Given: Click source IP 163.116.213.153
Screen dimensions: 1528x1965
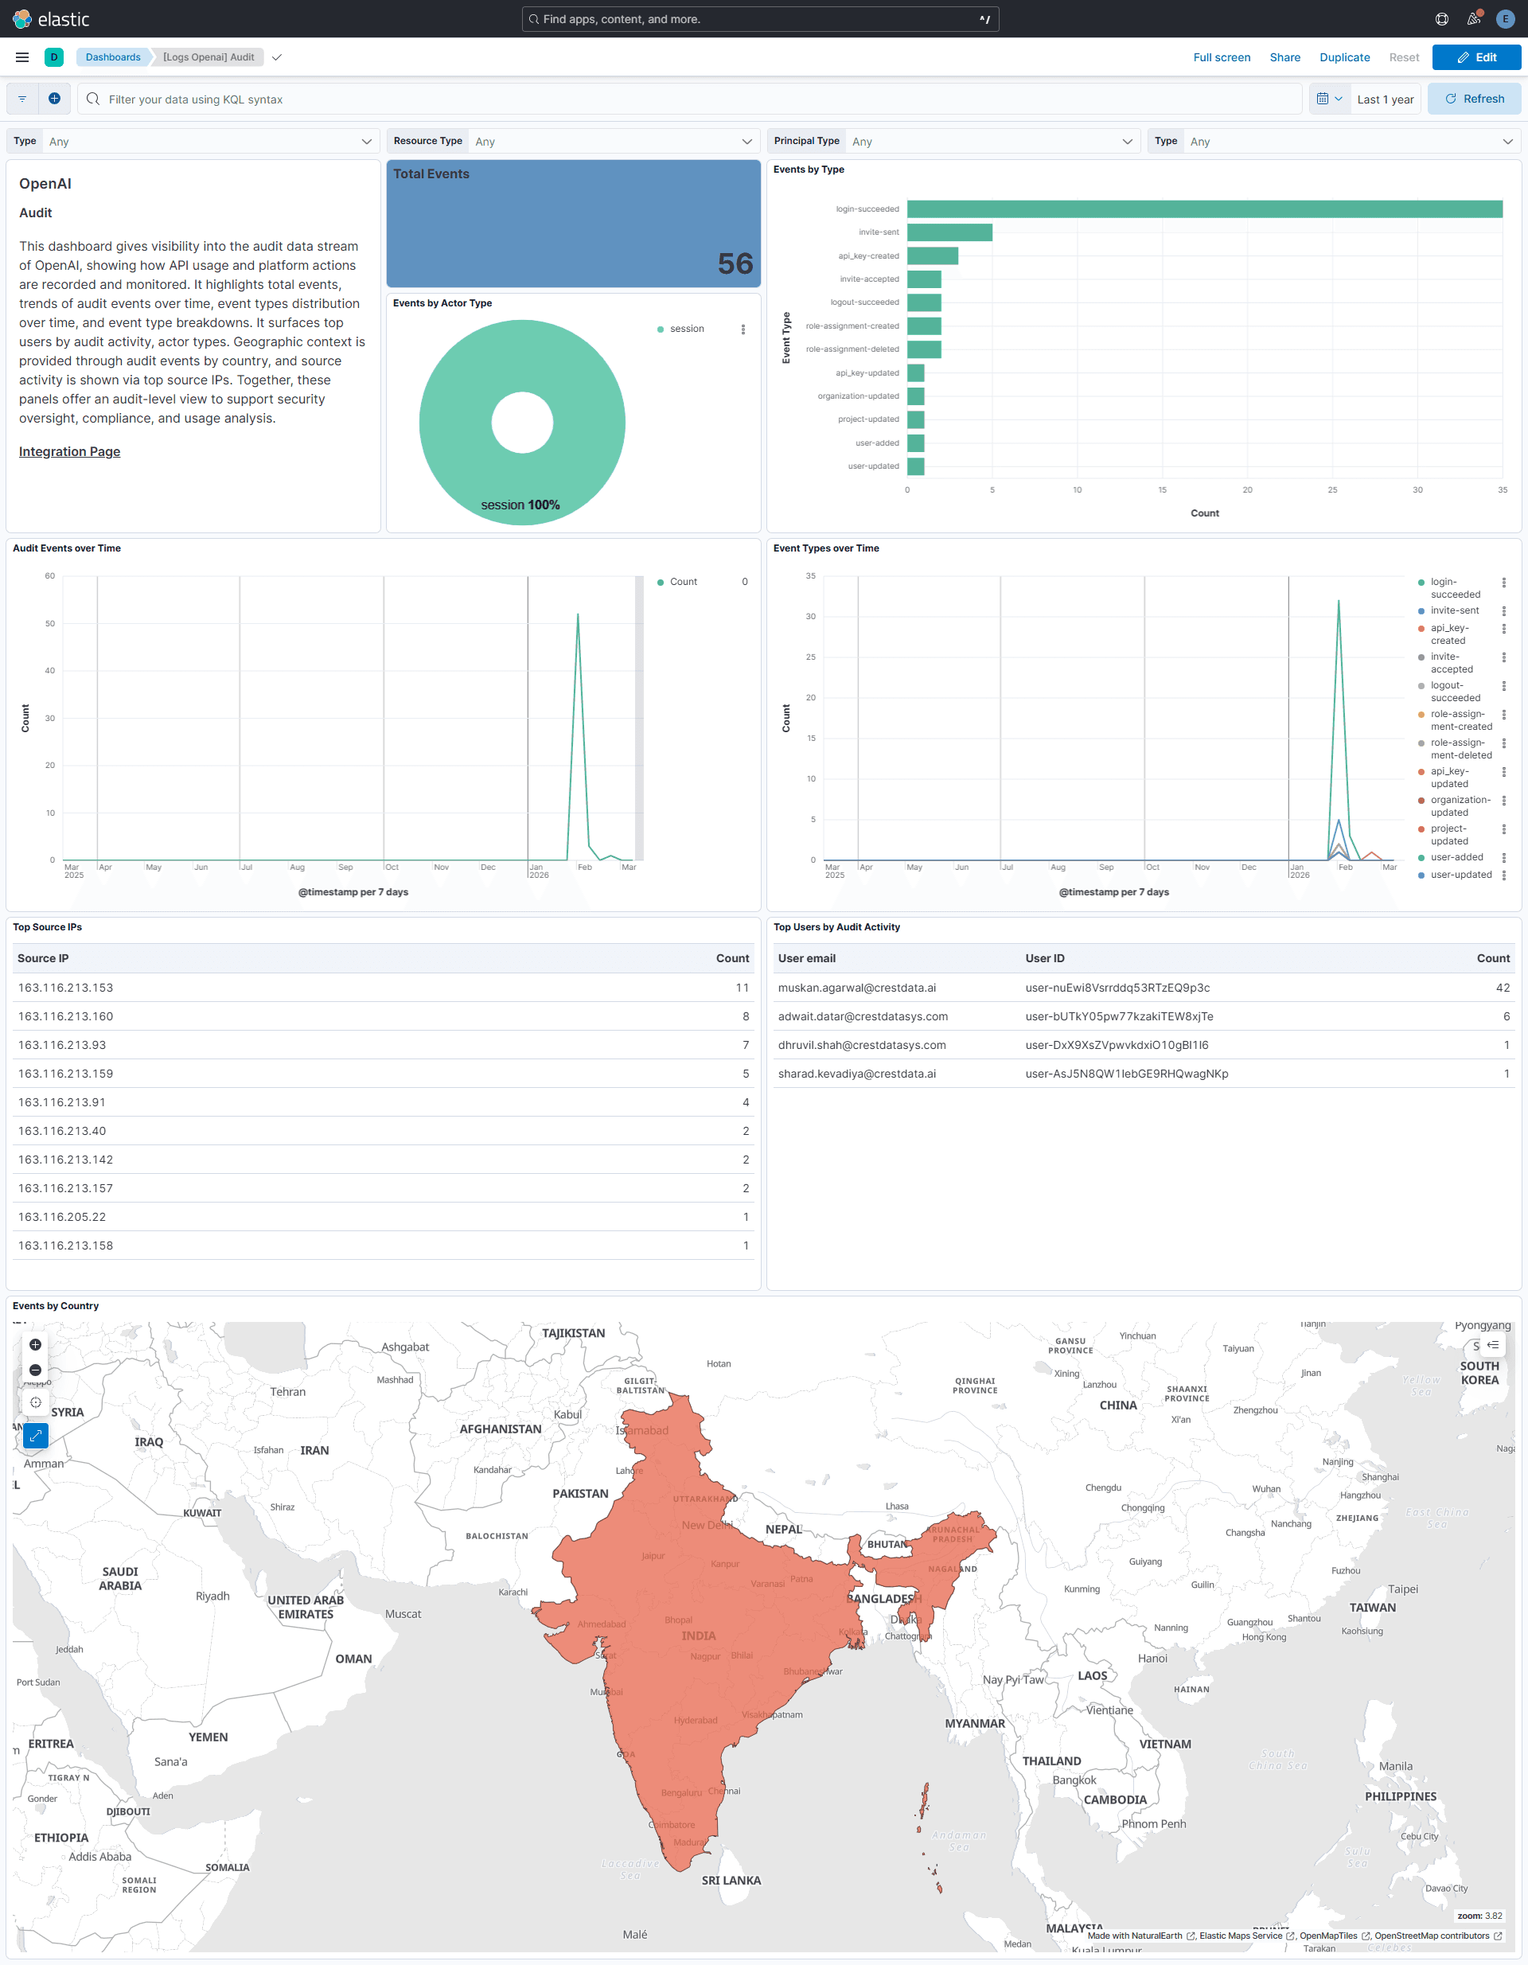Looking at the screenshot, I should 66,988.
